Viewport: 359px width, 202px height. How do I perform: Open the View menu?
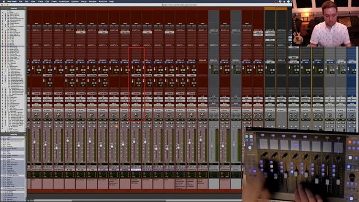click(33, 1)
